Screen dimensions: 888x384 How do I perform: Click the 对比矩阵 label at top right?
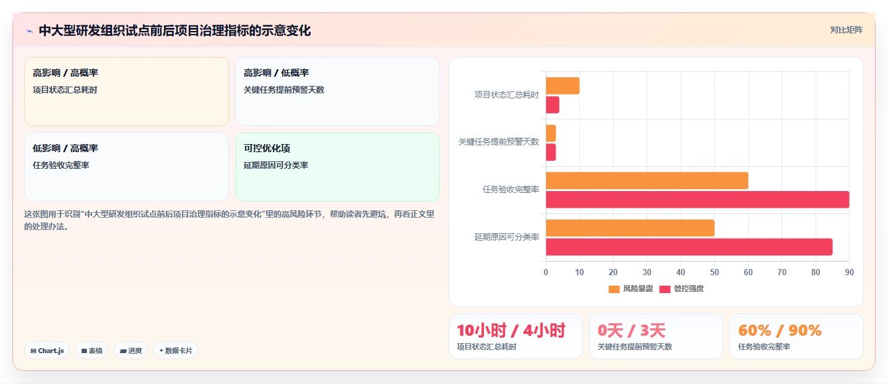click(846, 30)
